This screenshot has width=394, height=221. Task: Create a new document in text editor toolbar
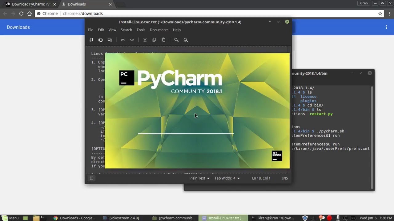91,40
